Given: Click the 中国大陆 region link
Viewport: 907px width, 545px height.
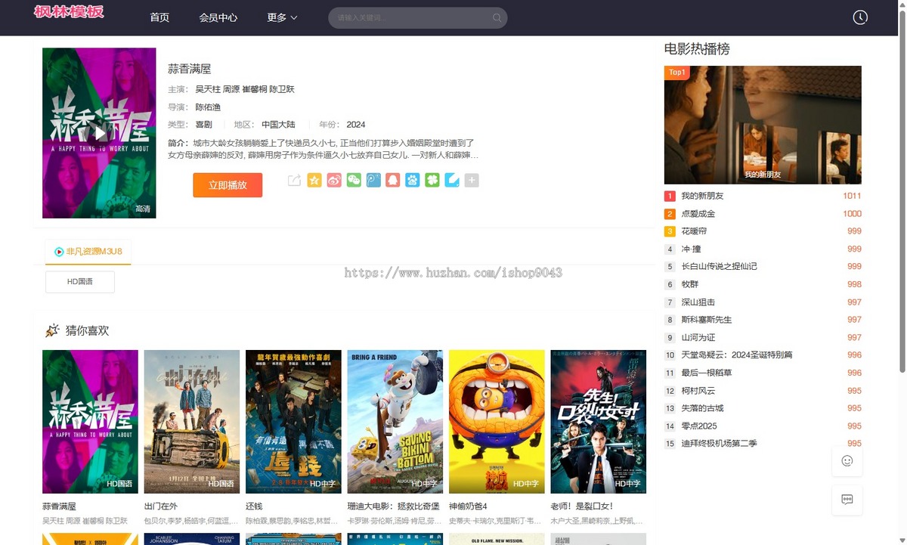Looking at the screenshot, I should point(278,125).
